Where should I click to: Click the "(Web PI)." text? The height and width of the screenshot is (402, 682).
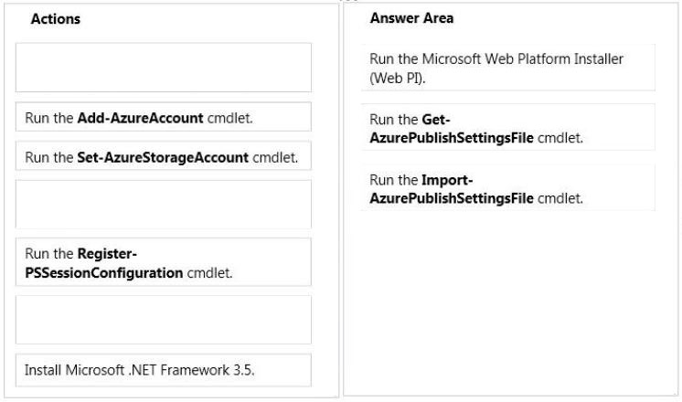pyautogui.click(x=398, y=79)
